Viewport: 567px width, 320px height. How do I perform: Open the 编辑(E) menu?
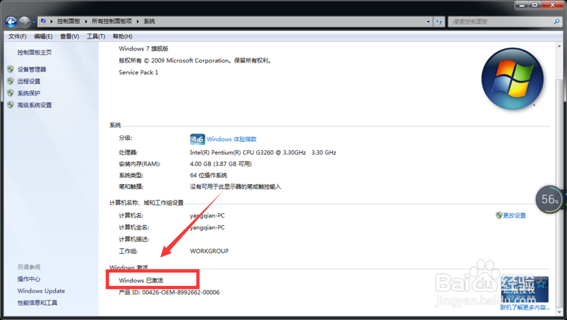pyautogui.click(x=44, y=36)
